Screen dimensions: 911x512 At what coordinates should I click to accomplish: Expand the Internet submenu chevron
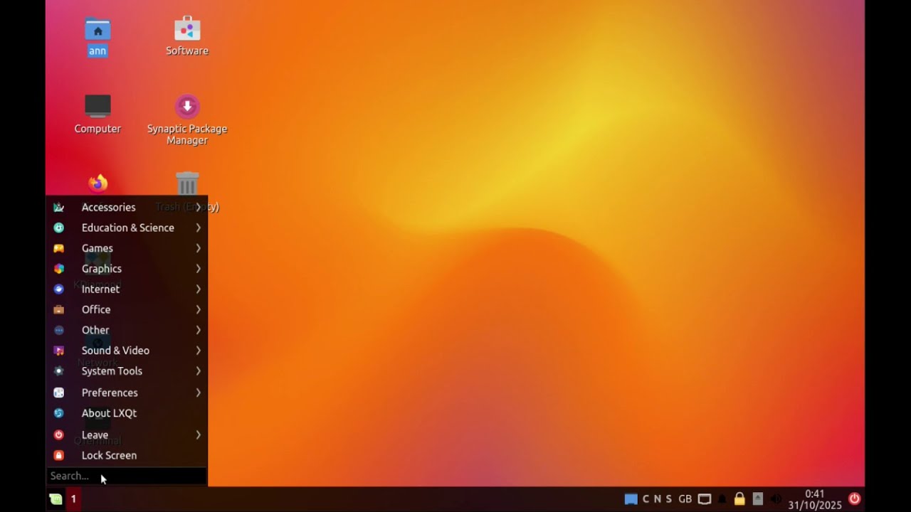(x=199, y=289)
